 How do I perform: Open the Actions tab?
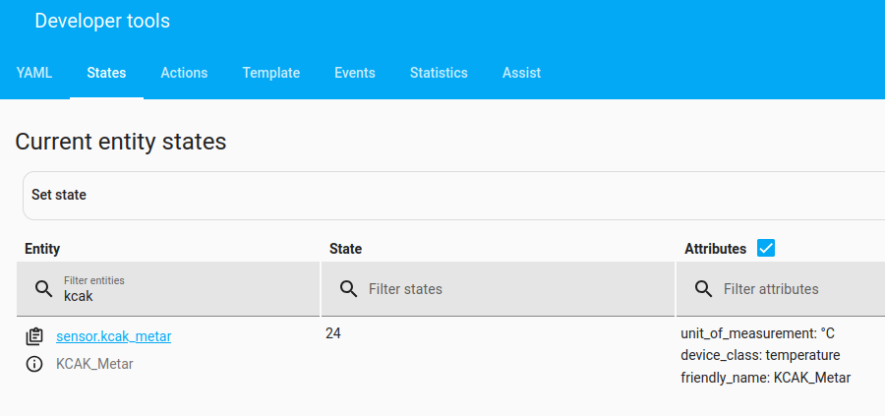pyautogui.click(x=184, y=73)
